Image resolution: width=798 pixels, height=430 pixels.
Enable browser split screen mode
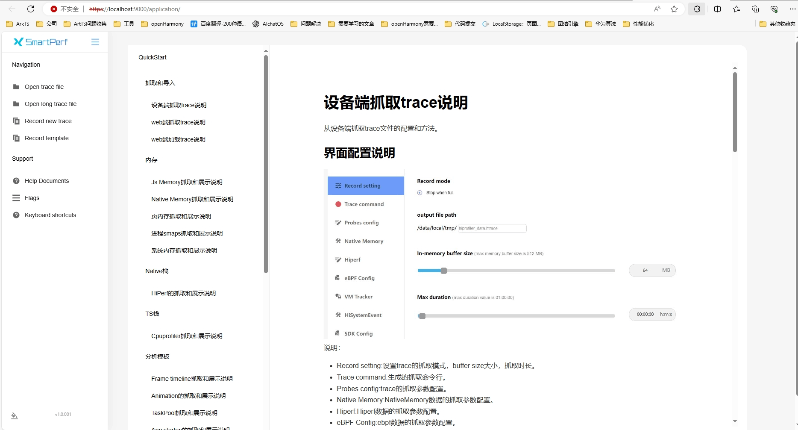point(717,9)
